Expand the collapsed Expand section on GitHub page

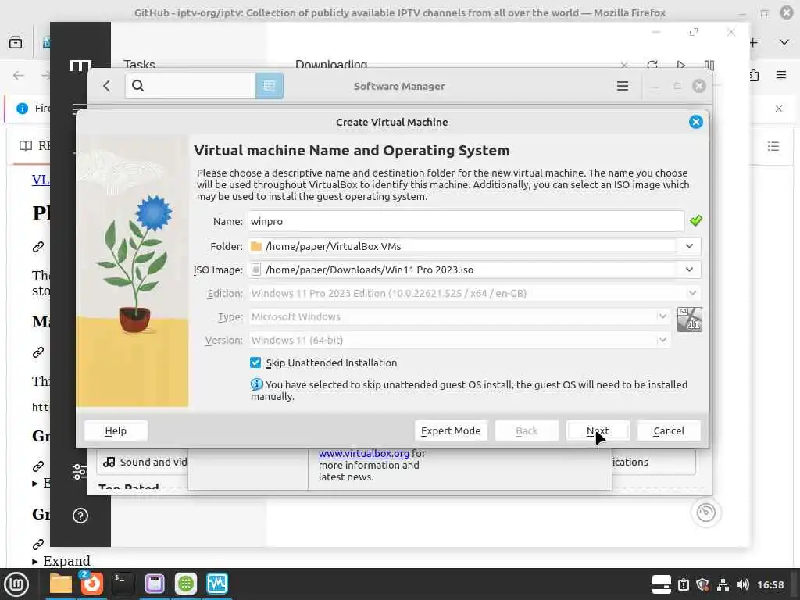point(61,561)
